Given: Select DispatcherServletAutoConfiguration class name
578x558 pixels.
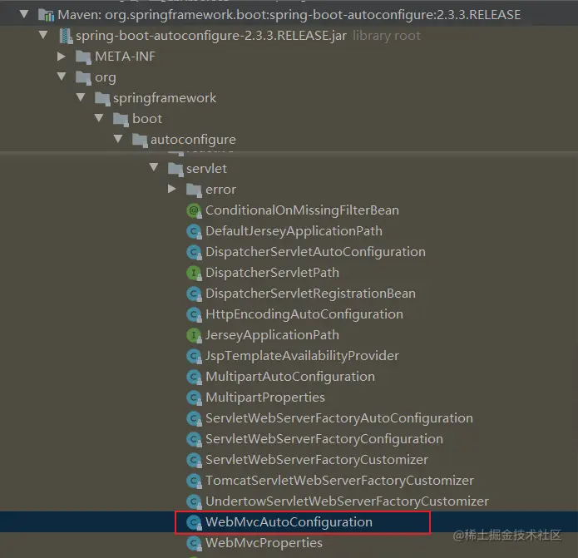Looking at the screenshot, I should 315,252.
